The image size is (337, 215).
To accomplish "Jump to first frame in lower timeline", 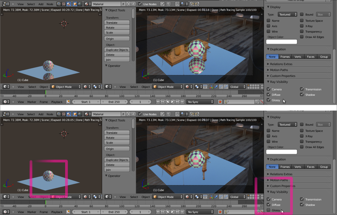I will 158,212.
